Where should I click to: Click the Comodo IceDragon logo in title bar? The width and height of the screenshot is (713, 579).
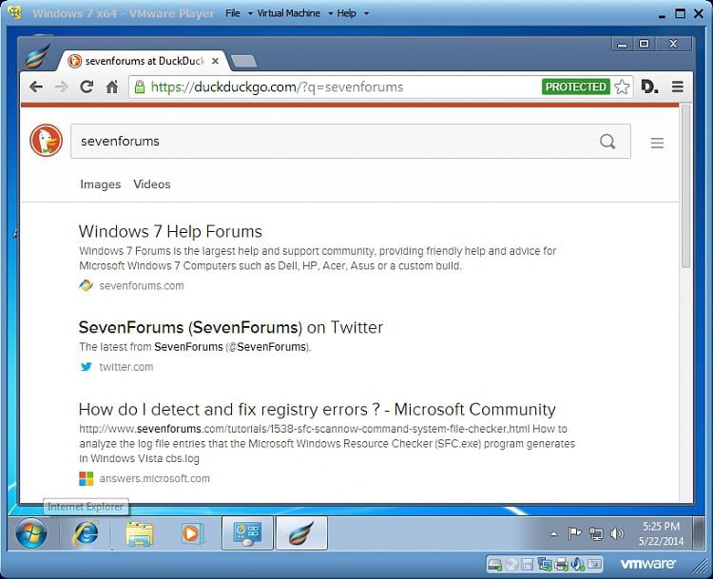(x=38, y=56)
